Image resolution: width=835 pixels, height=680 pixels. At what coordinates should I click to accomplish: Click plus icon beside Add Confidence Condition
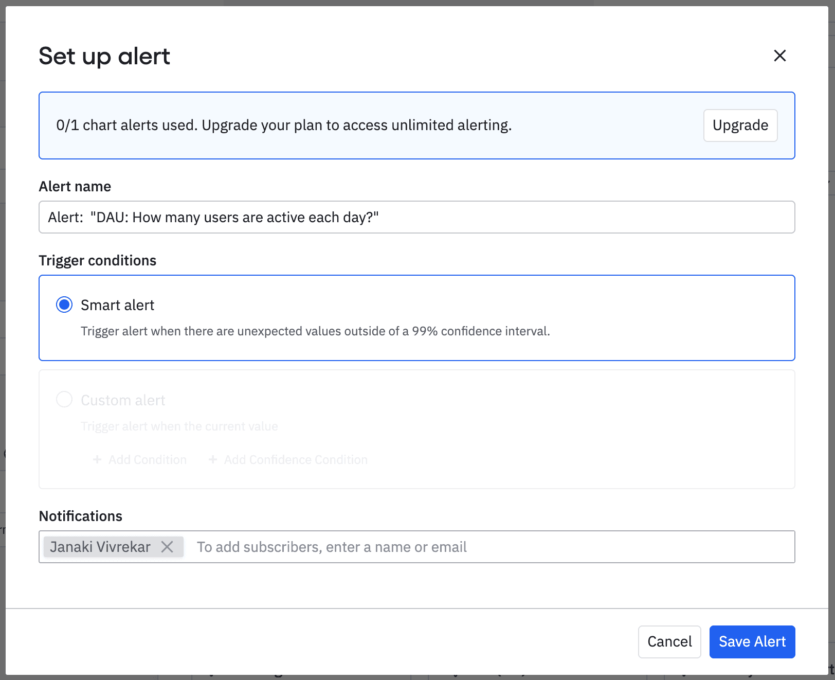point(213,459)
